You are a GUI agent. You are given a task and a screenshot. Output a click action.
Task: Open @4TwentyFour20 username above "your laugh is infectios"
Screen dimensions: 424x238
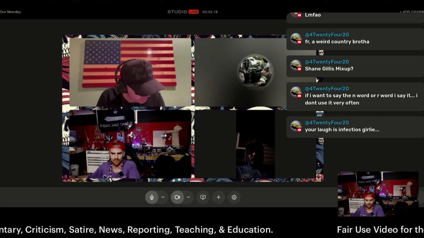click(x=327, y=123)
